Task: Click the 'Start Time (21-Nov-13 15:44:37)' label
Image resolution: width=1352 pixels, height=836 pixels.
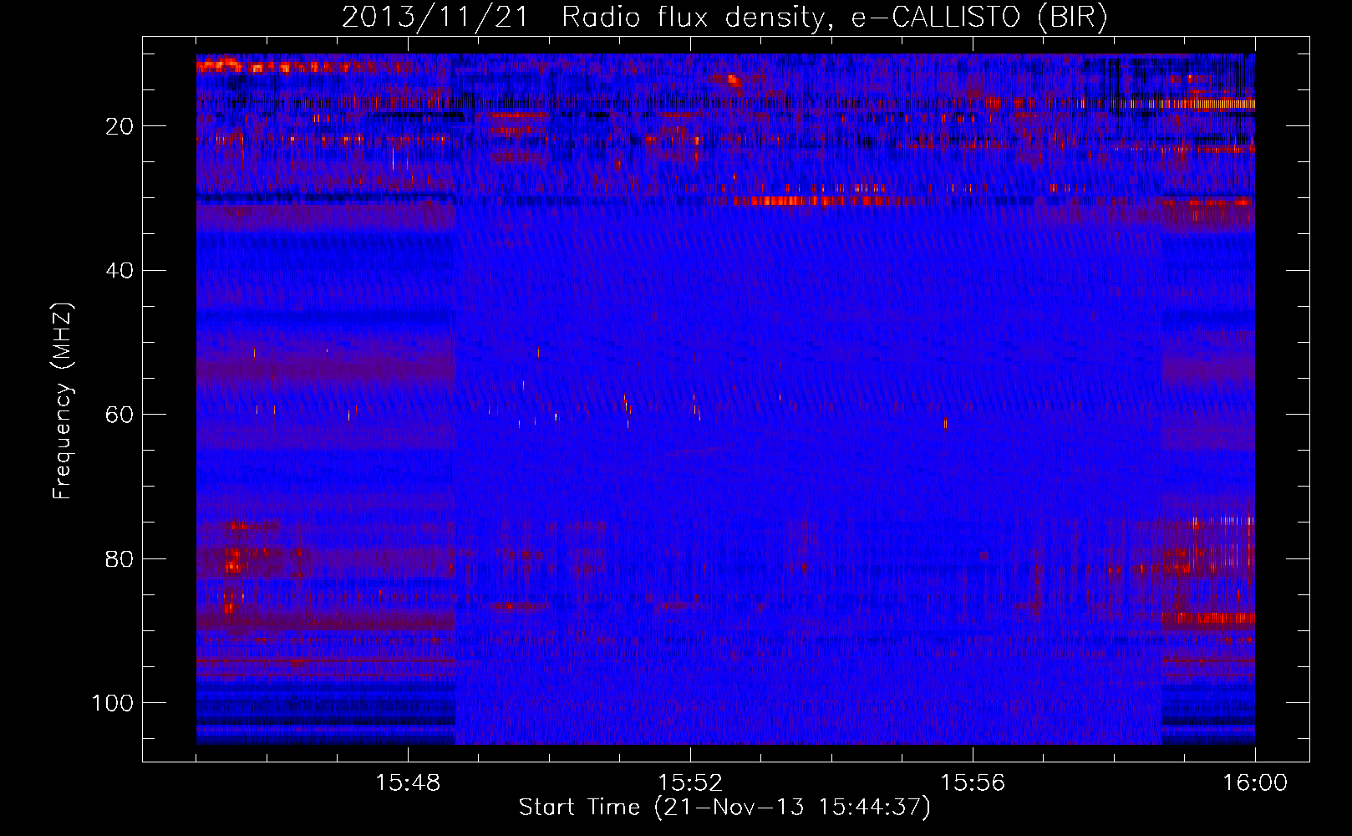Action: [x=724, y=808]
